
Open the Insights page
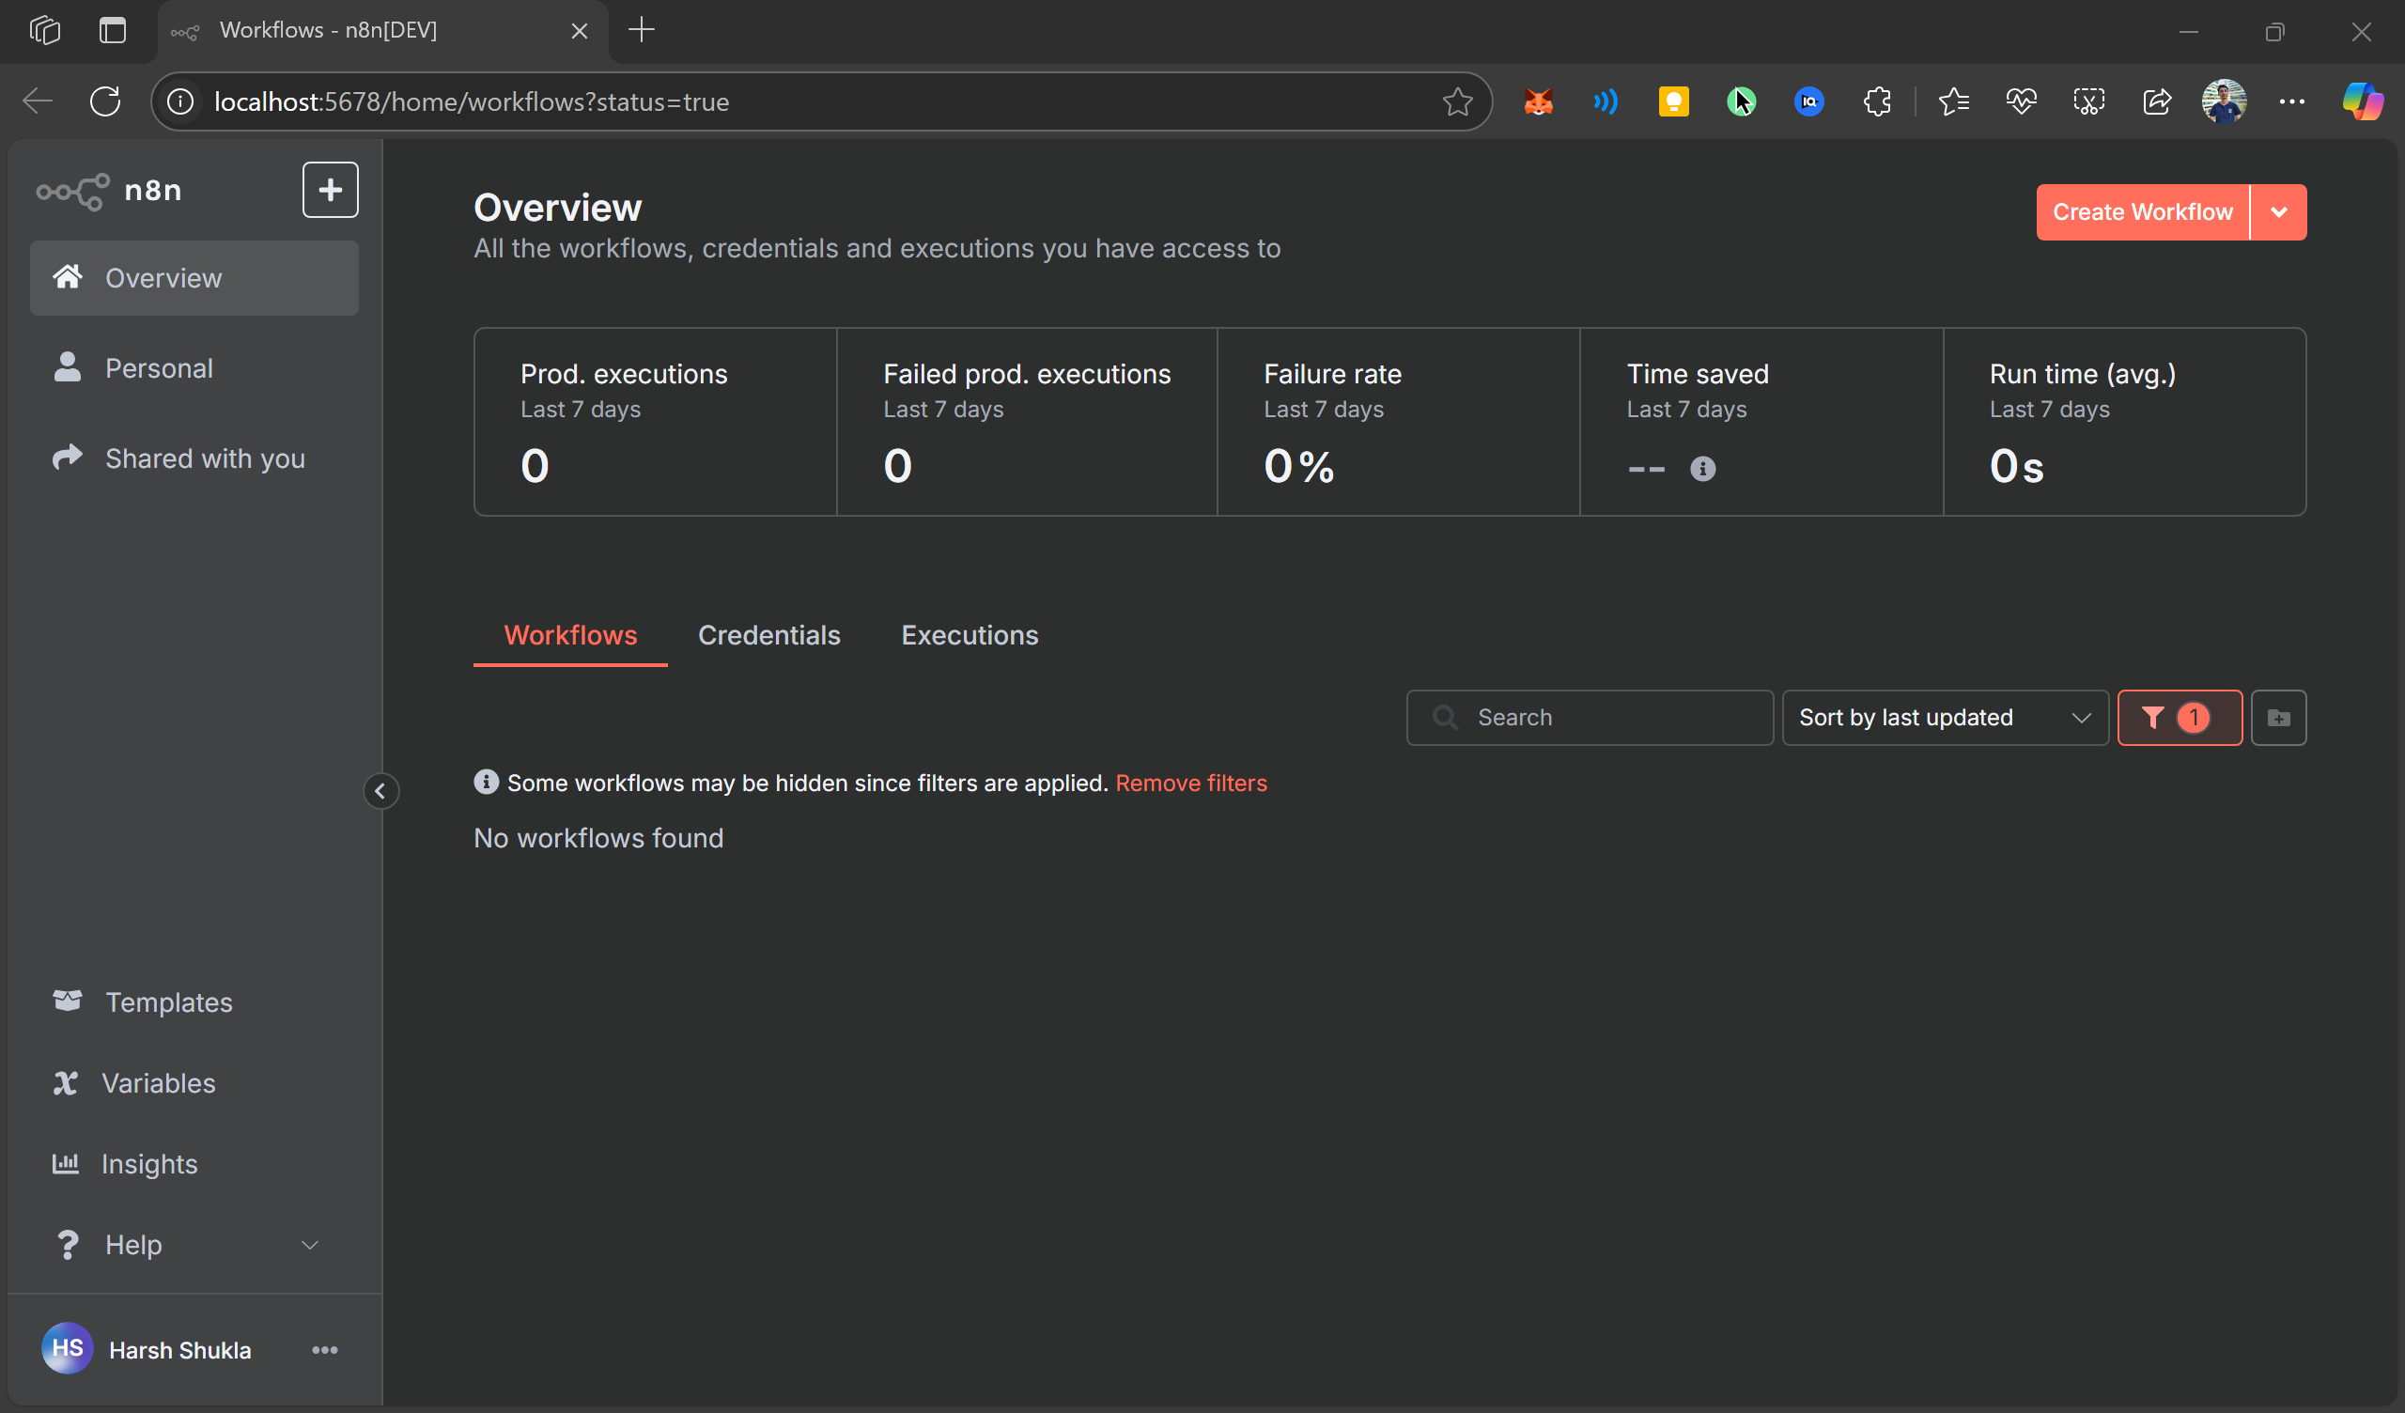[x=194, y=1163]
